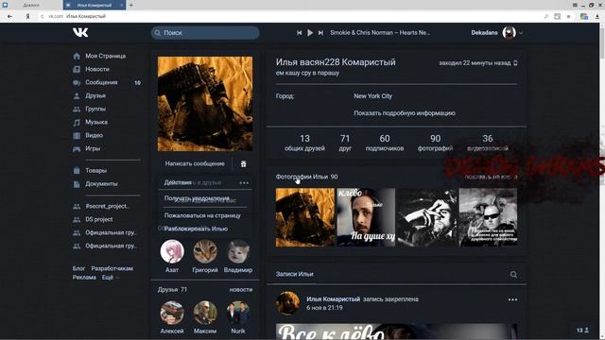Viewport: 605px width, 340px height.
Task: Open Сообщения messages icon
Action: (x=77, y=82)
